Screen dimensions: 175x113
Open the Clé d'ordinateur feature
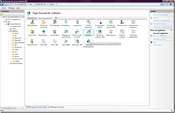click(x=55, y=23)
